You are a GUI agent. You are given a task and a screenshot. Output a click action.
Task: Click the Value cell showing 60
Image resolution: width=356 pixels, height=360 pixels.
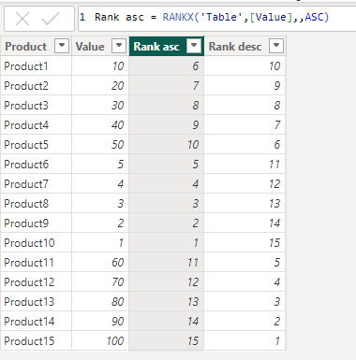coord(100,263)
